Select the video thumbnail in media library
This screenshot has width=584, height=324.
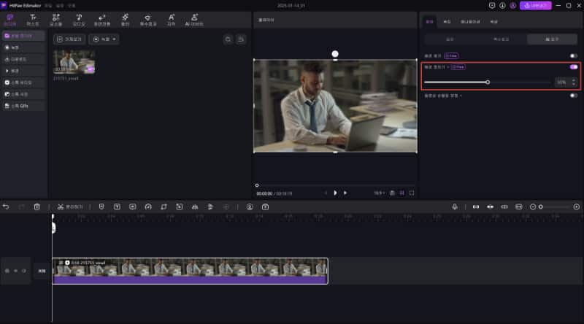(x=74, y=61)
